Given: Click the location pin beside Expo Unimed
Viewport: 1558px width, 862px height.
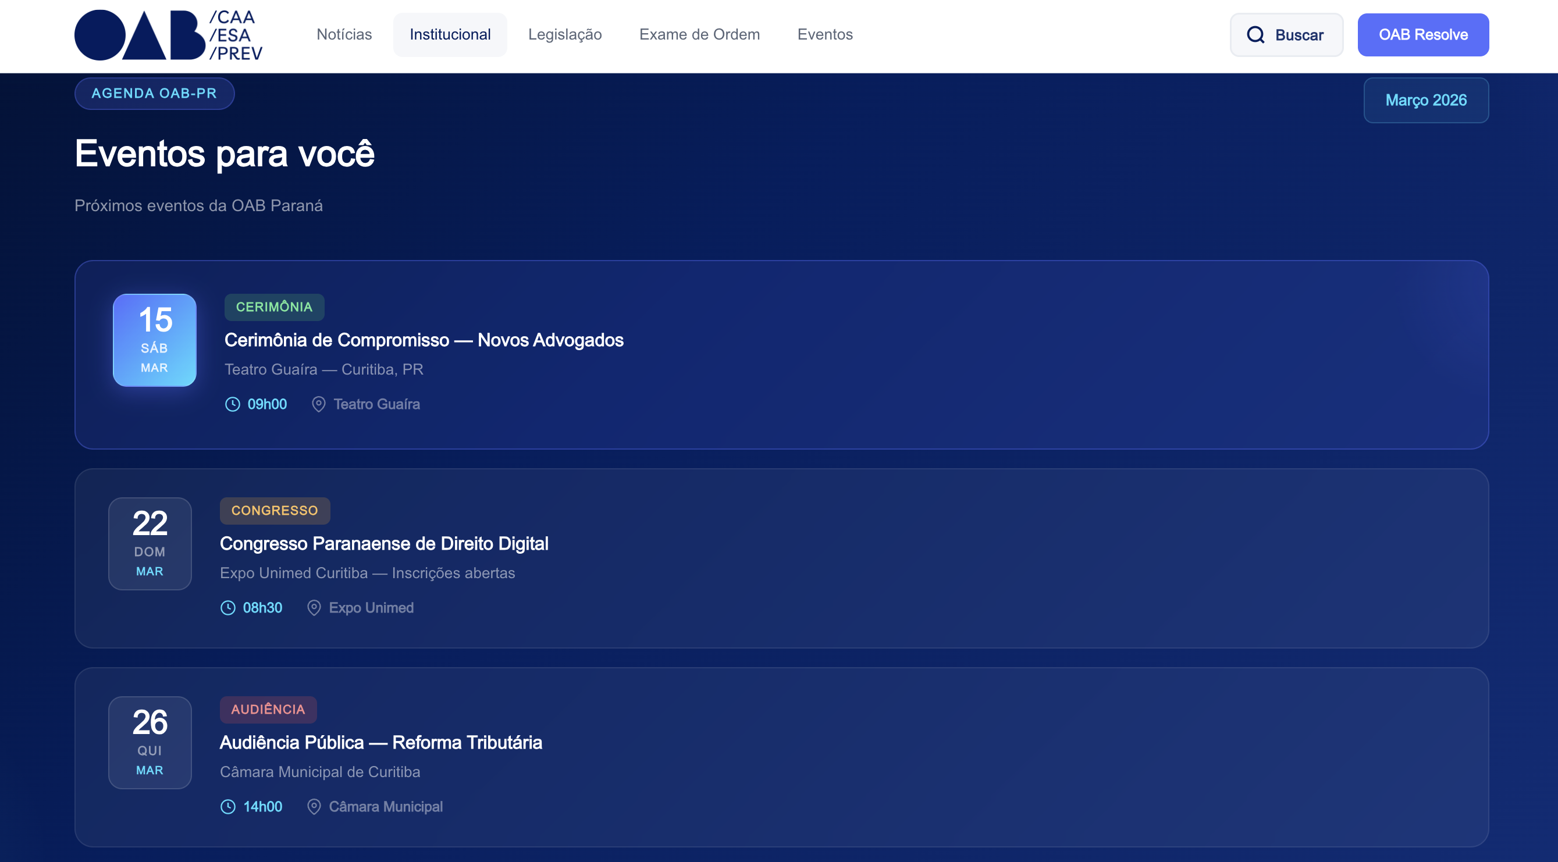Looking at the screenshot, I should click(x=314, y=608).
